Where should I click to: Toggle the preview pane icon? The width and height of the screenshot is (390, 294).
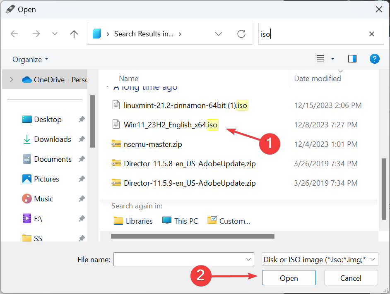(352, 59)
